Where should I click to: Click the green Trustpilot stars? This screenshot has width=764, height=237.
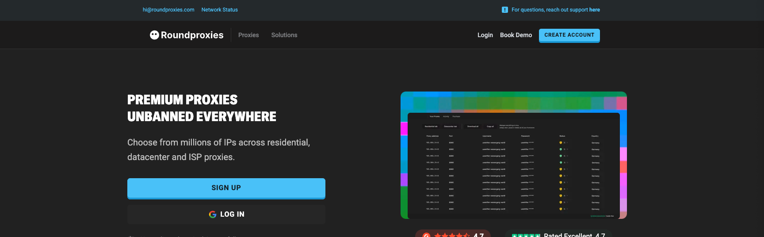pyautogui.click(x=526, y=235)
